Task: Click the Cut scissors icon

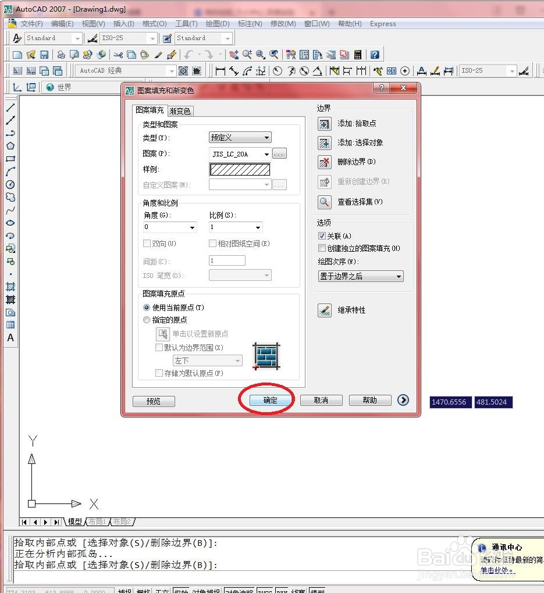Action: (x=118, y=55)
